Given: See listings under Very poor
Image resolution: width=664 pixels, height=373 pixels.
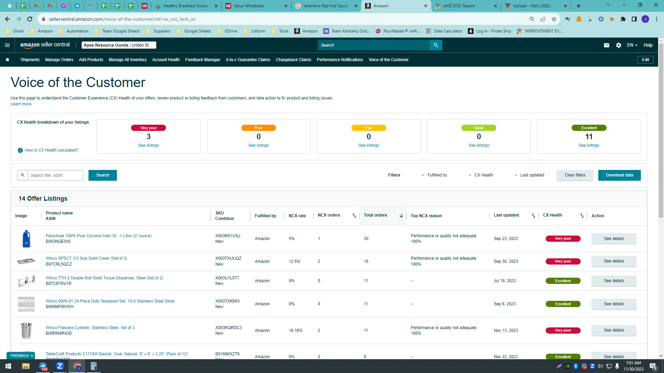Looking at the screenshot, I should point(148,145).
